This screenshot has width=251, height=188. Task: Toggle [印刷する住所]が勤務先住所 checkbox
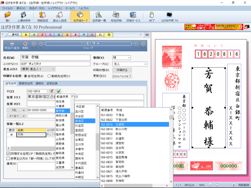click(8, 153)
